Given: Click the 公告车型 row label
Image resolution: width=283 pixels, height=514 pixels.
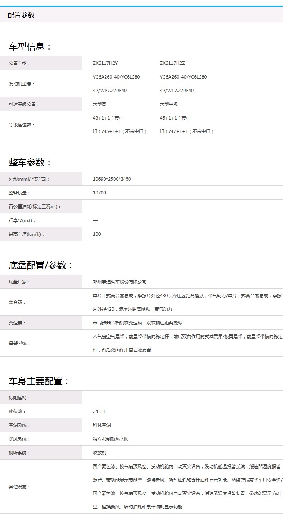Looking at the screenshot, I should tap(19, 63).
